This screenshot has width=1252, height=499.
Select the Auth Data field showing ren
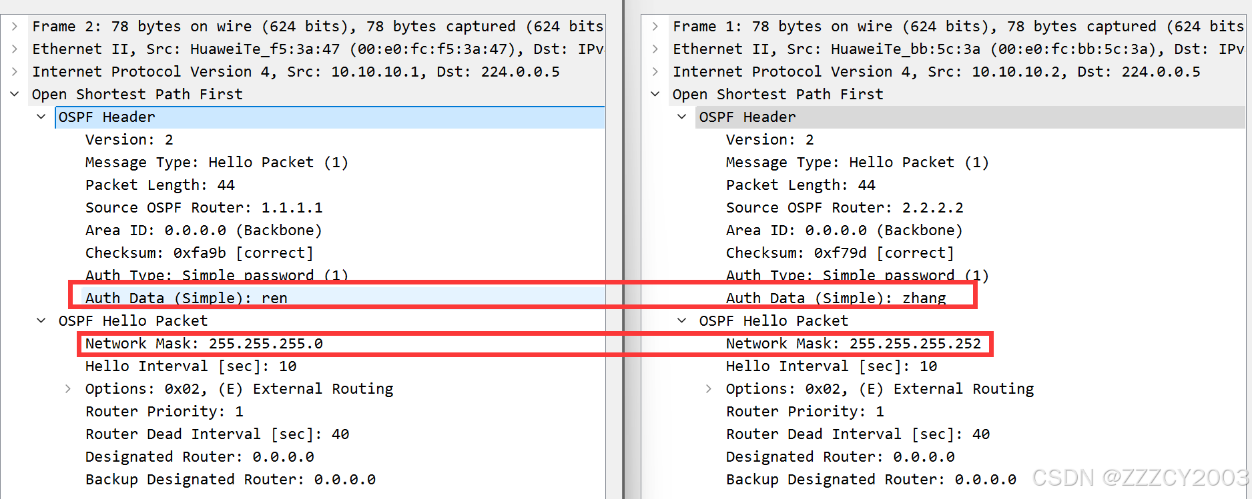186,298
